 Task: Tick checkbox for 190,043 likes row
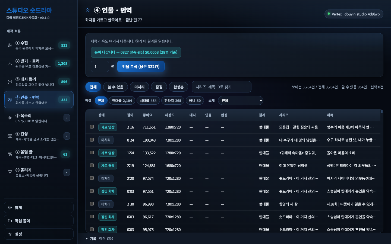pyautogui.click(x=92, y=140)
